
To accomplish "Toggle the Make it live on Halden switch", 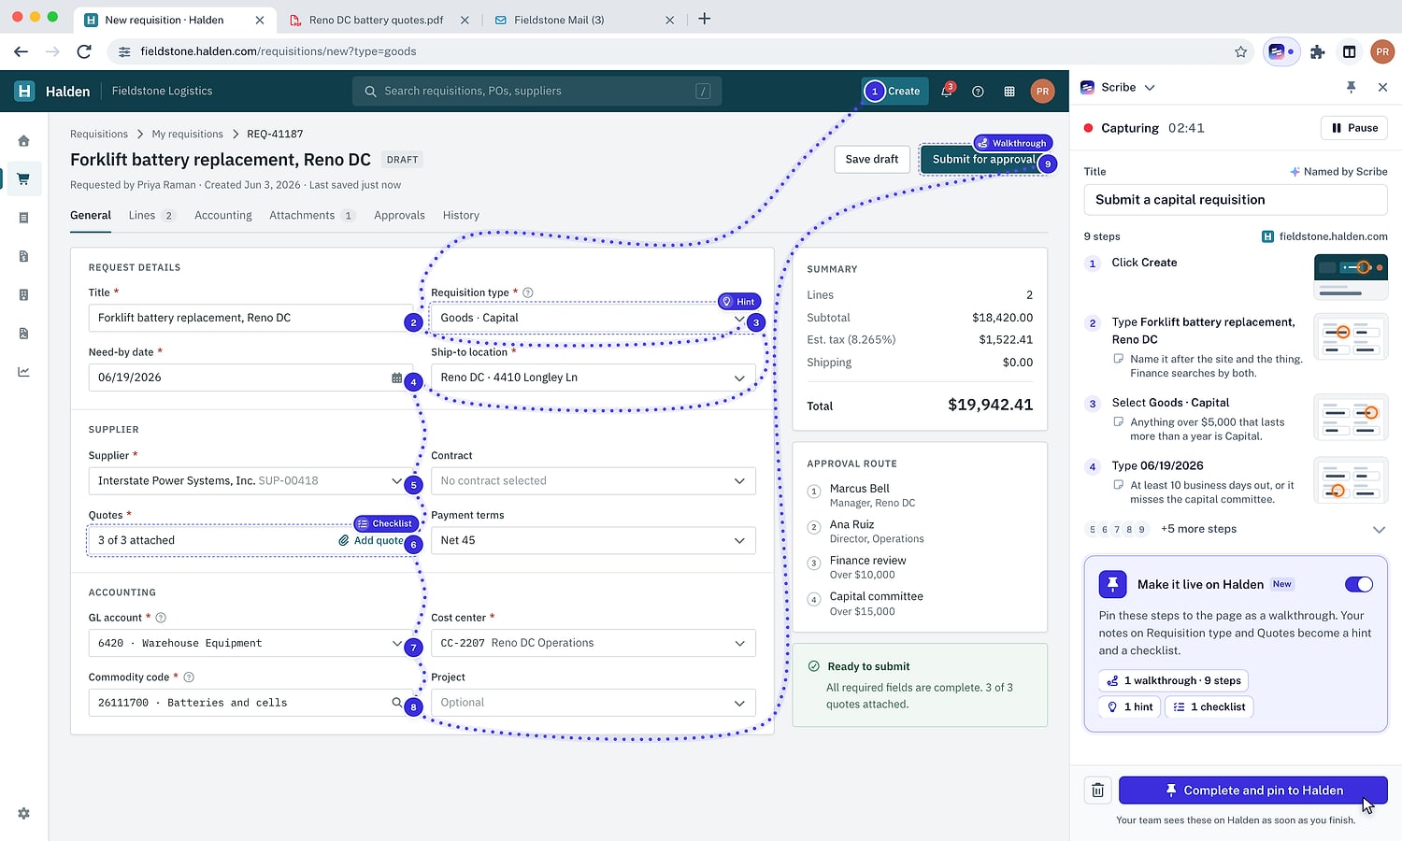I will pyautogui.click(x=1358, y=584).
